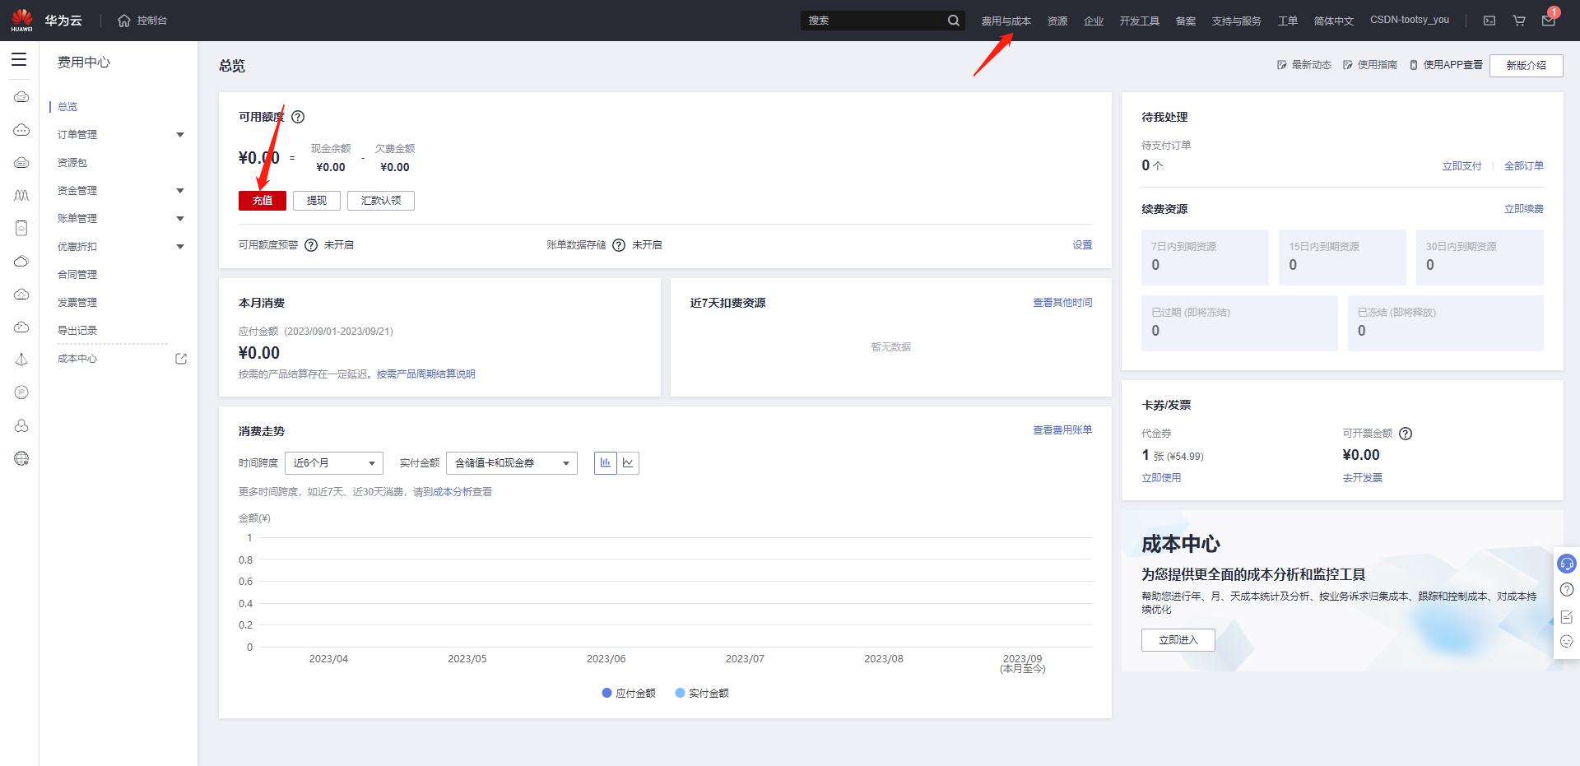
Task: Click the 立即续费 link
Action: [1524, 209]
